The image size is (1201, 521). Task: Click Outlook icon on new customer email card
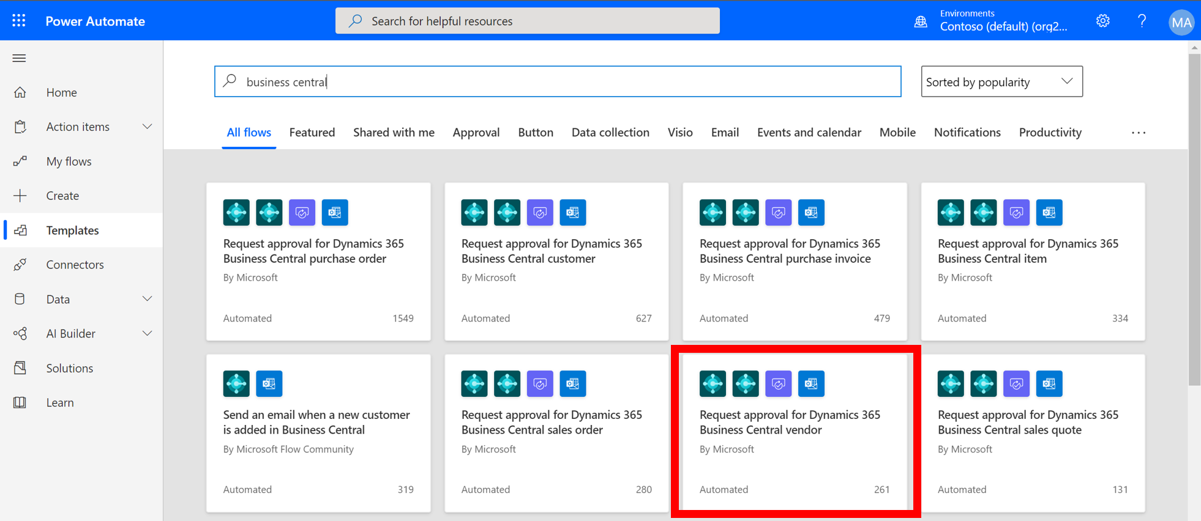pyautogui.click(x=269, y=383)
